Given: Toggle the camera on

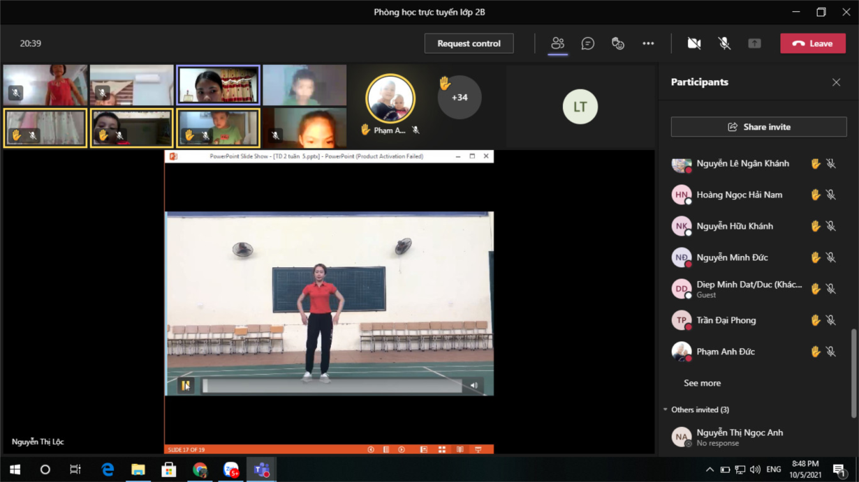Looking at the screenshot, I should coord(693,43).
